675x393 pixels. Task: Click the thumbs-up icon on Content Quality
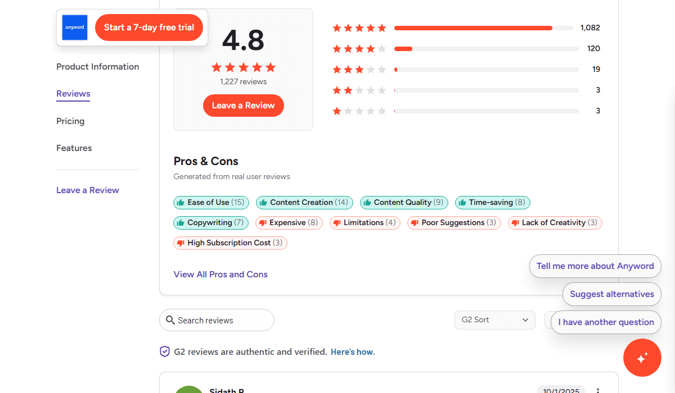coord(367,202)
